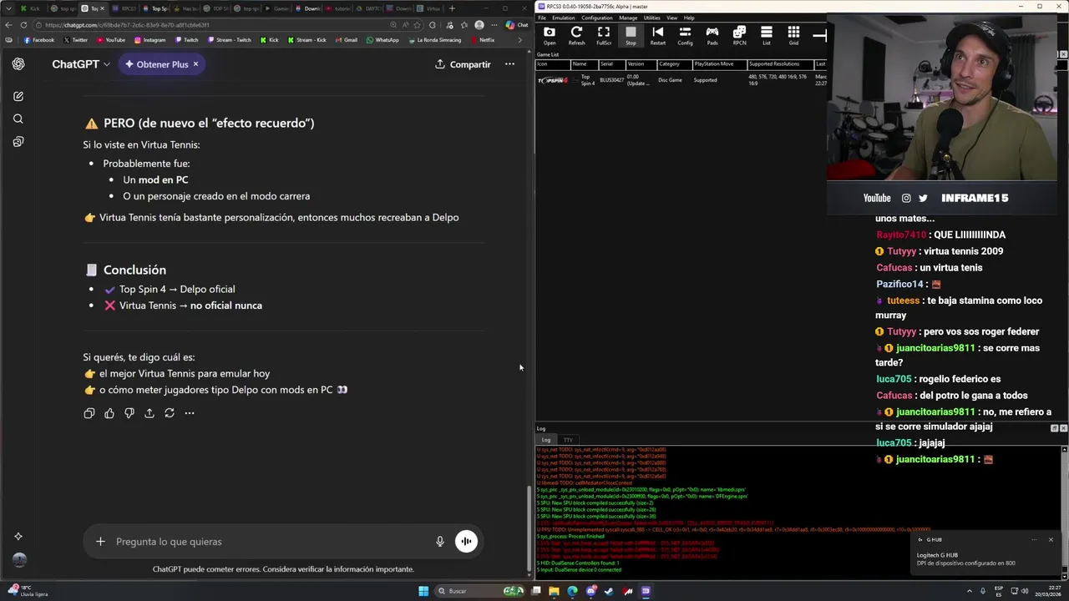This screenshot has width=1069, height=601.
Task: Expand the ChatGPT model selector dropdown
Action: pos(81,64)
